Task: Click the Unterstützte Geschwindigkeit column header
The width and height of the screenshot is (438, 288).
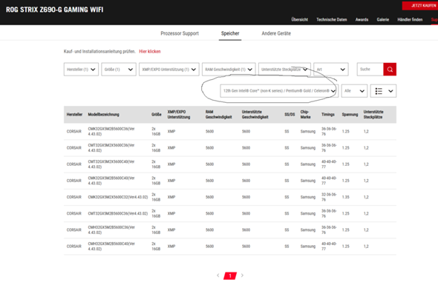Action: tap(255, 115)
